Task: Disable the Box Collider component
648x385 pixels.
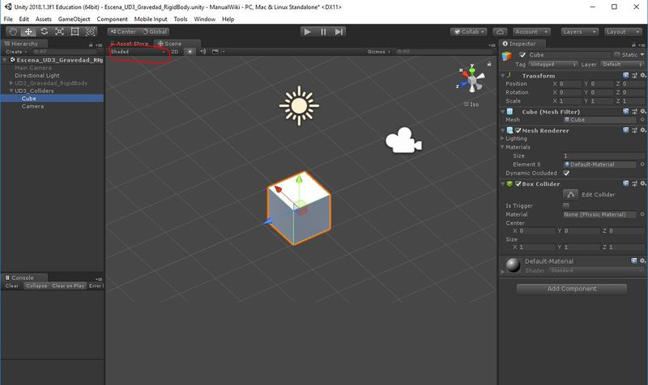Action: pos(518,184)
